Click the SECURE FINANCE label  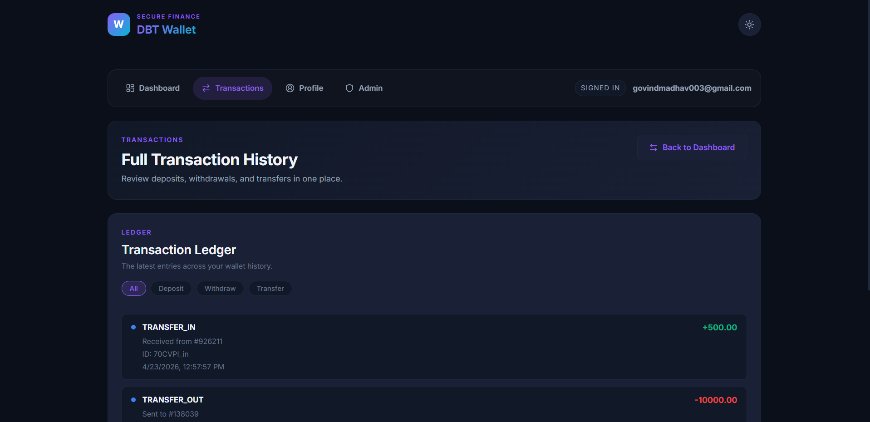pyautogui.click(x=168, y=16)
